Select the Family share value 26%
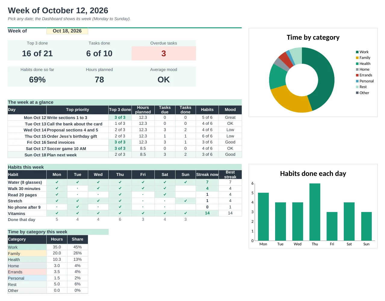This screenshot has width=385, height=301. (77, 253)
